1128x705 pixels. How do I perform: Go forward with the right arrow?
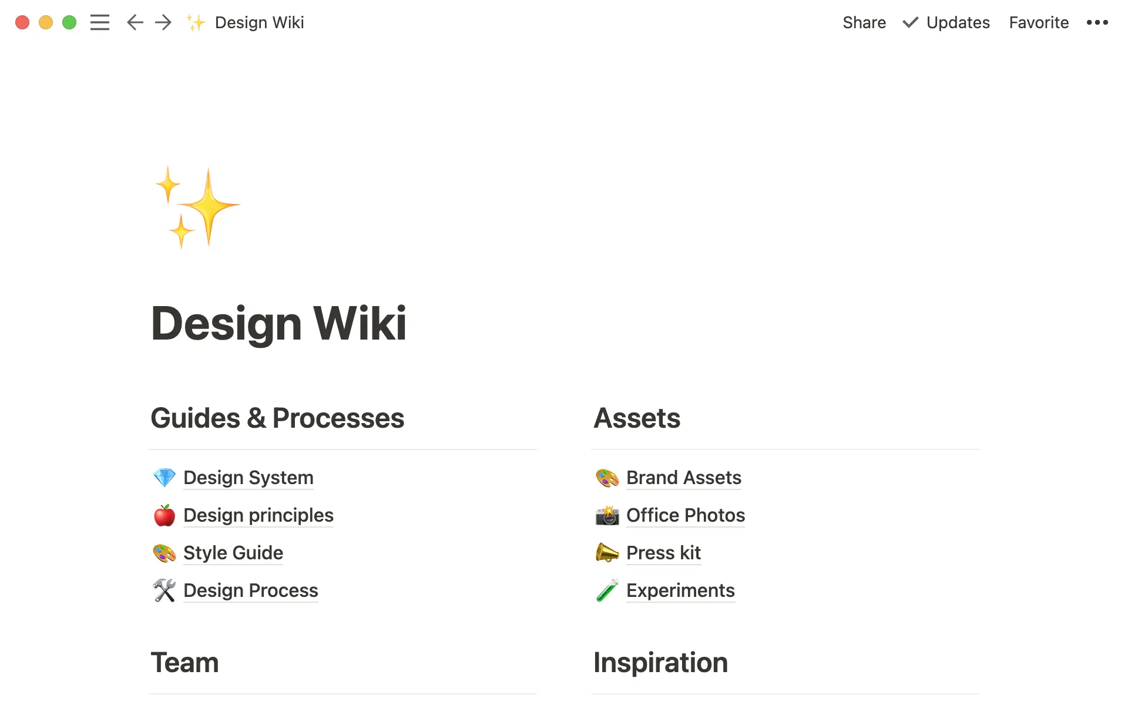tap(163, 22)
